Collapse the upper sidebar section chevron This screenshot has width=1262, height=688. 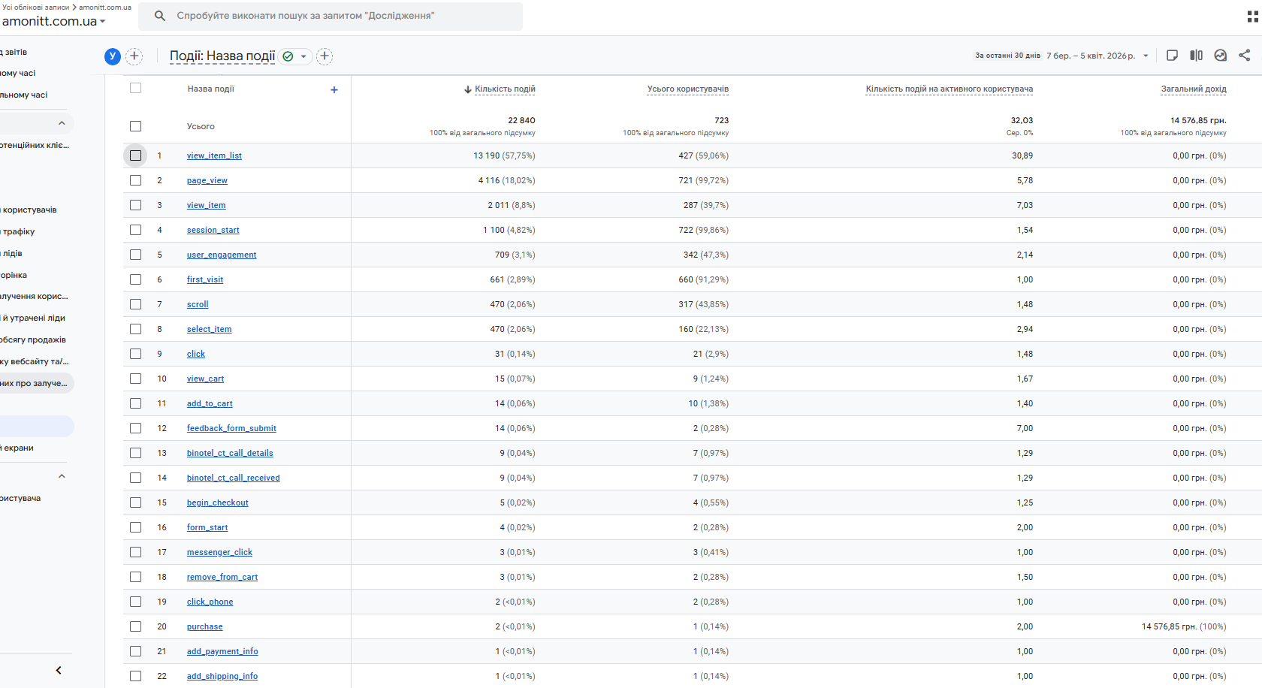point(62,123)
